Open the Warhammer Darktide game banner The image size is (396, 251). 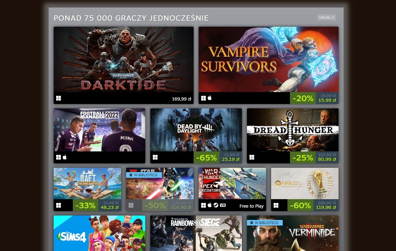tap(124, 59)
